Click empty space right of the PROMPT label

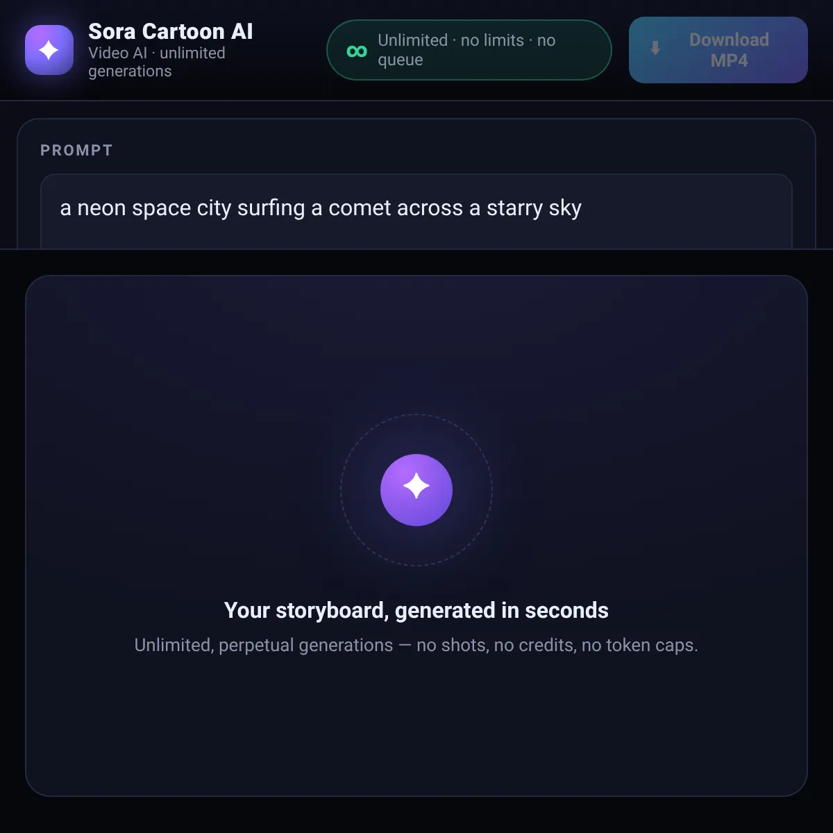[x=451, y=151]
